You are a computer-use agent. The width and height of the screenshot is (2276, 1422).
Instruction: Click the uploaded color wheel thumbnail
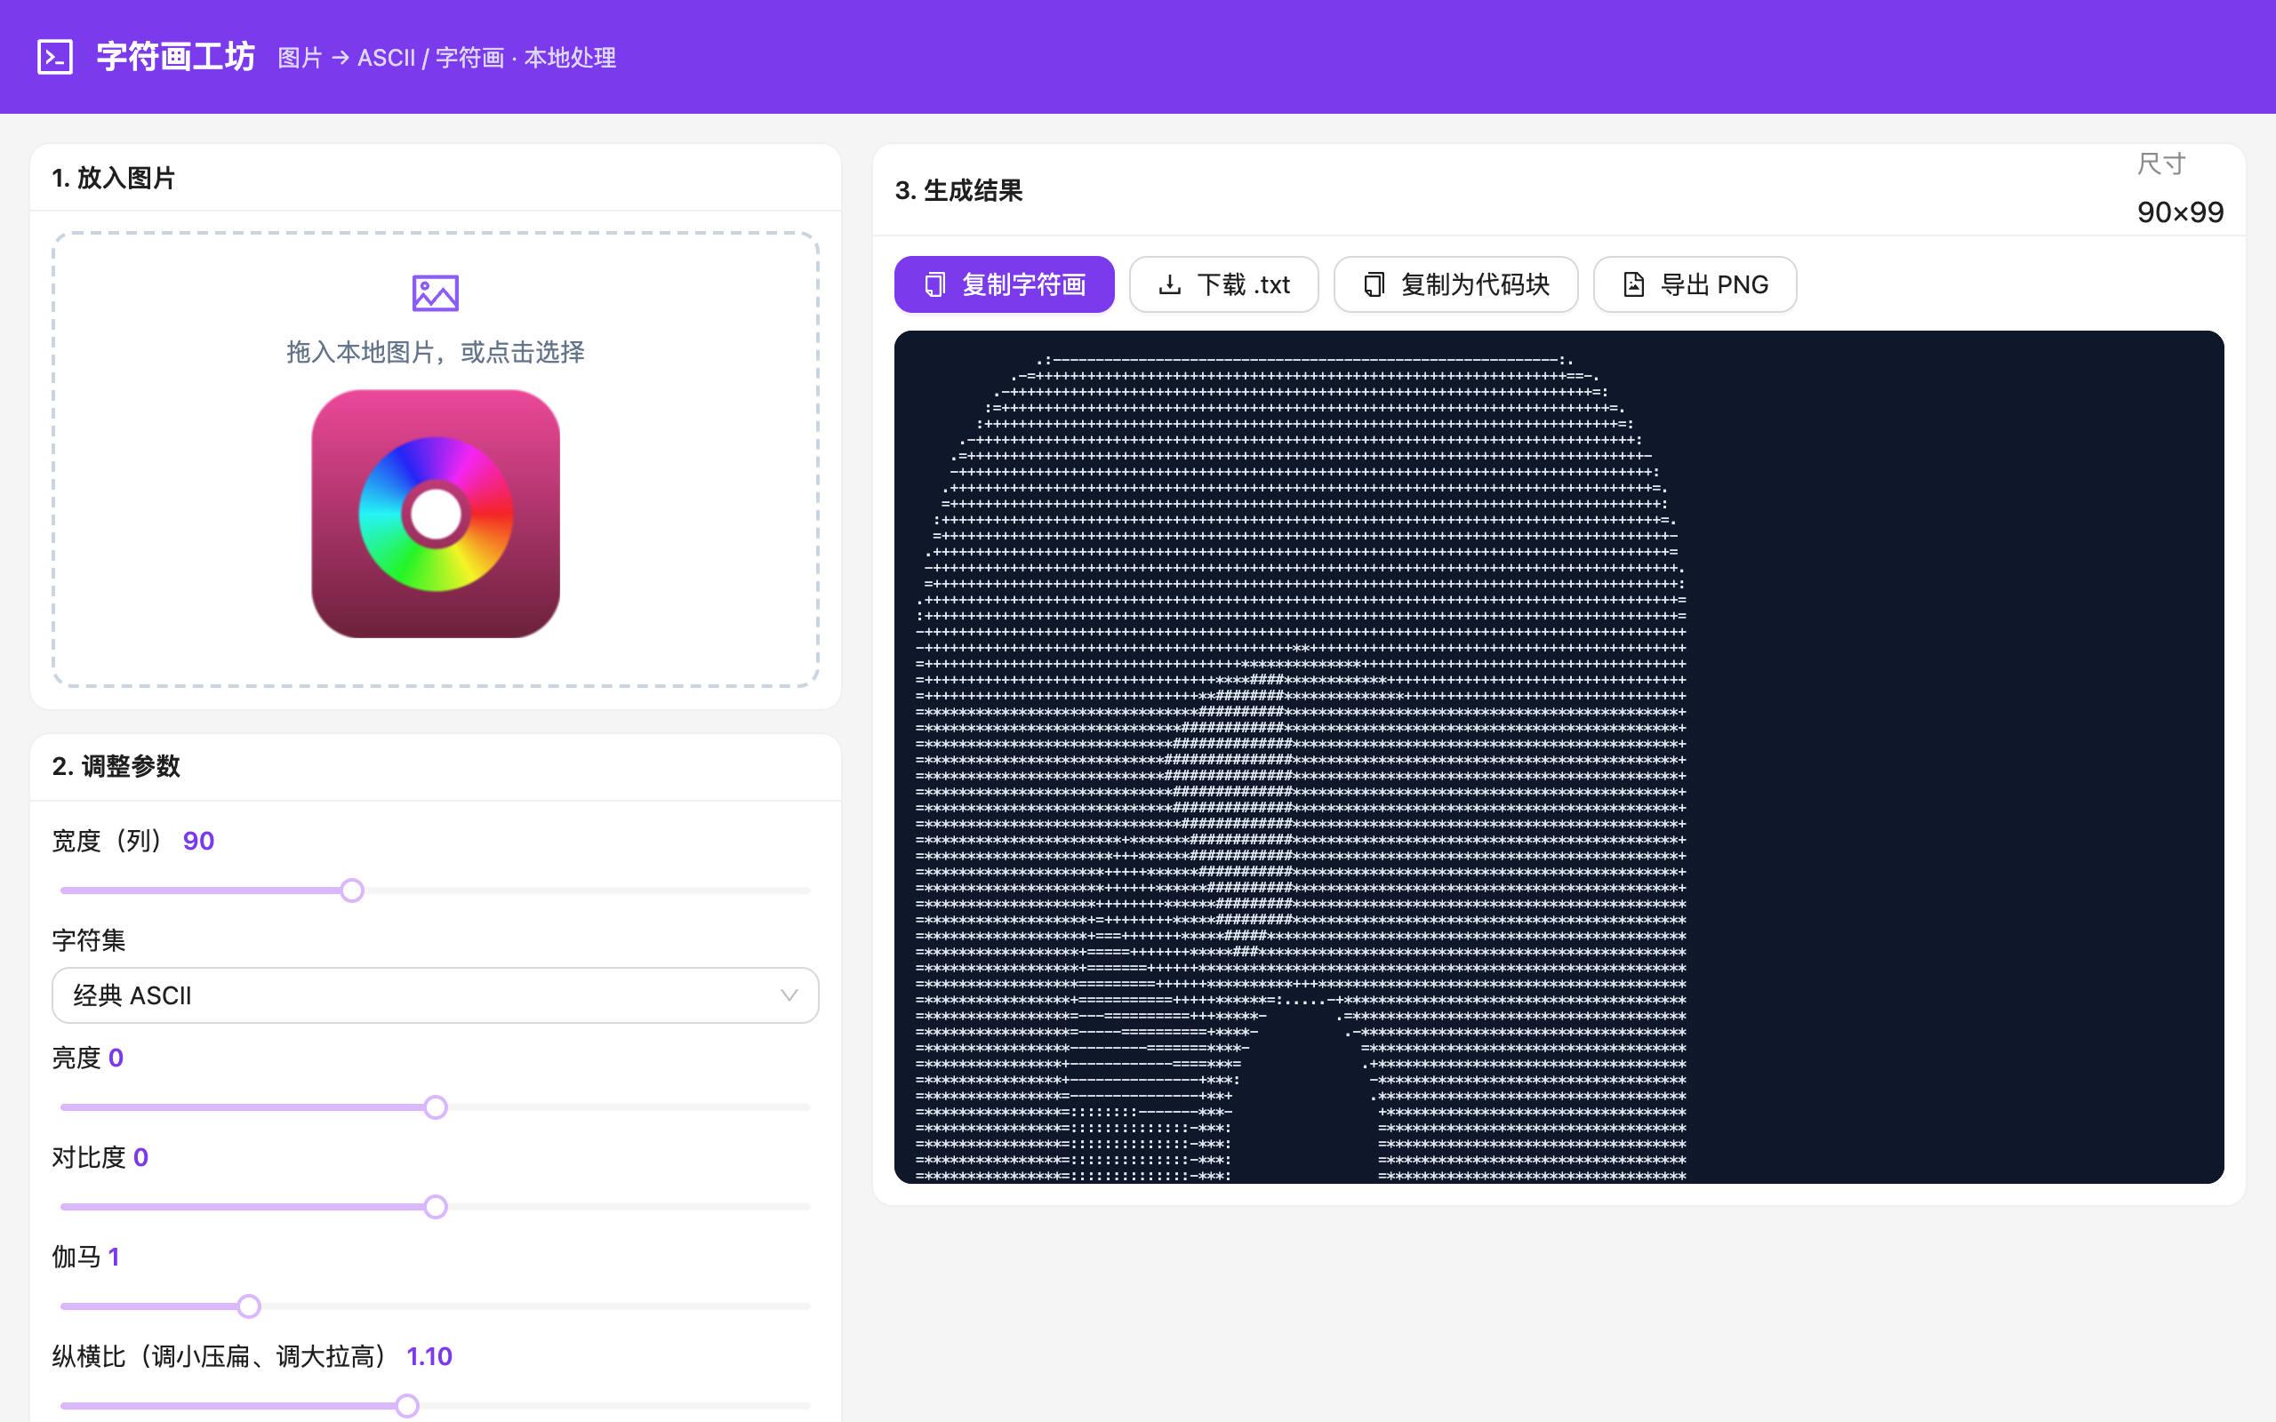coord(436,514)
